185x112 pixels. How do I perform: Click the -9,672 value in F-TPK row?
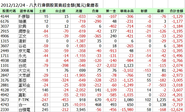[x=111, y=100]
